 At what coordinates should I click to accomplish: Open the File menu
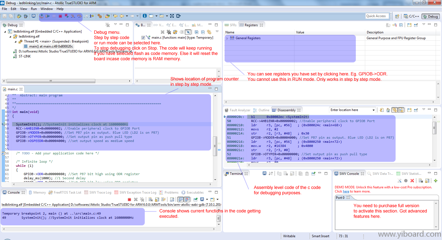coord(4,9)
